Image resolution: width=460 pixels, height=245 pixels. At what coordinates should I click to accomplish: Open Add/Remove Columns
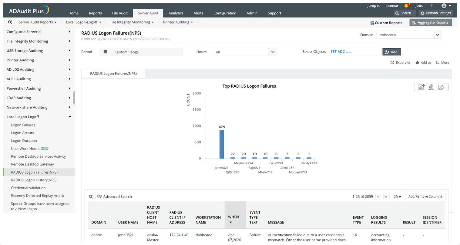coord(425,196)
